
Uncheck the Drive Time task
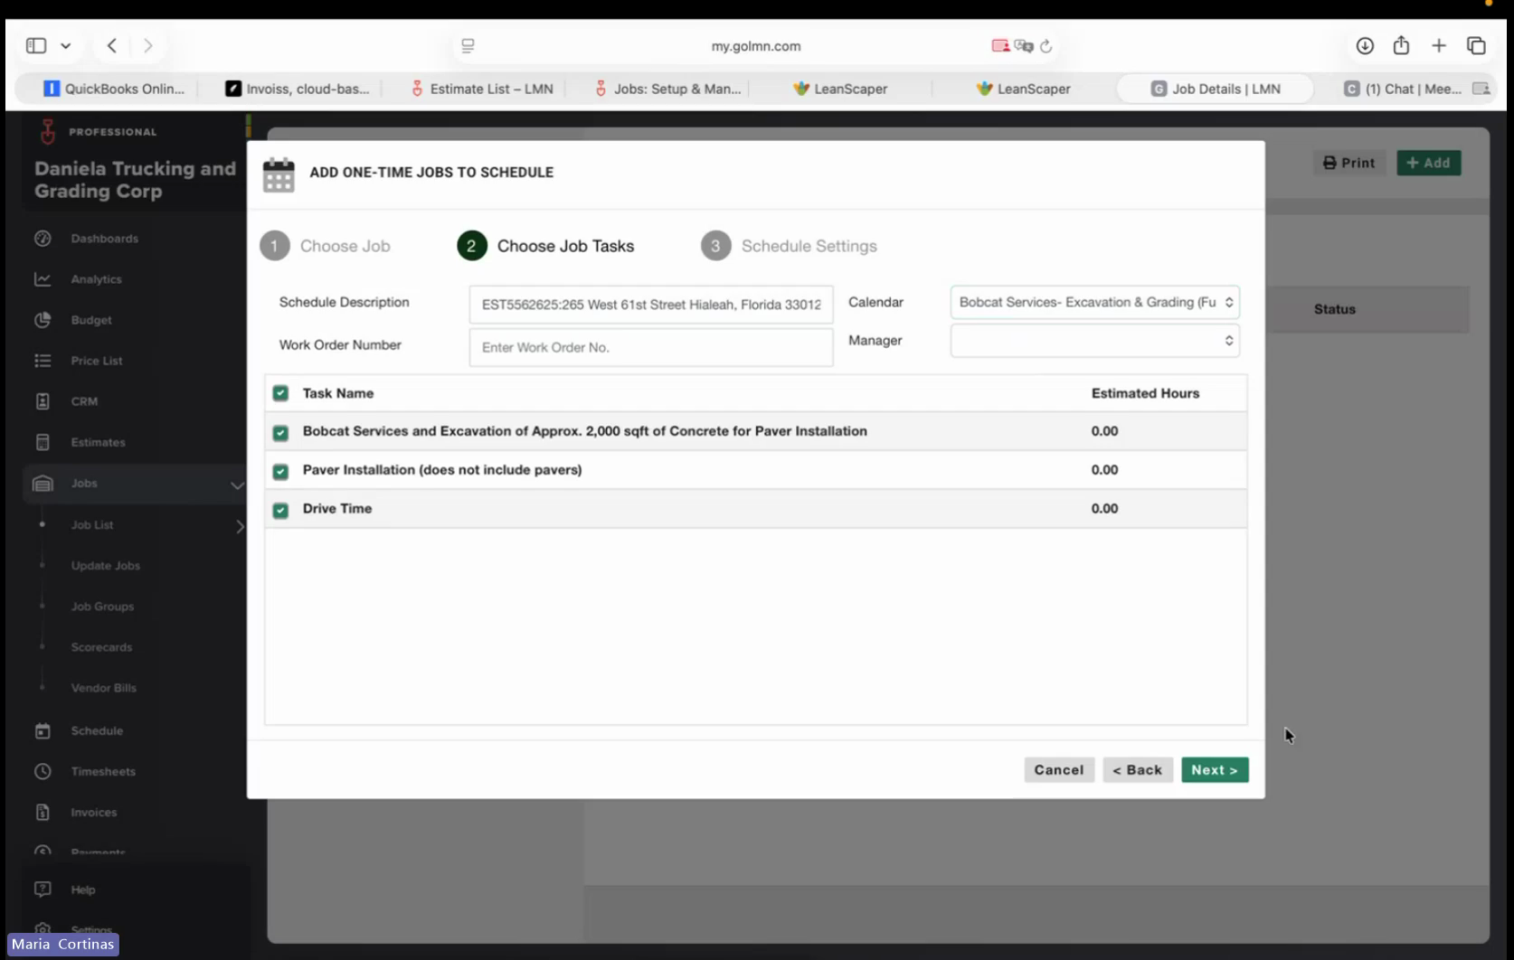[x=280, y=510]
